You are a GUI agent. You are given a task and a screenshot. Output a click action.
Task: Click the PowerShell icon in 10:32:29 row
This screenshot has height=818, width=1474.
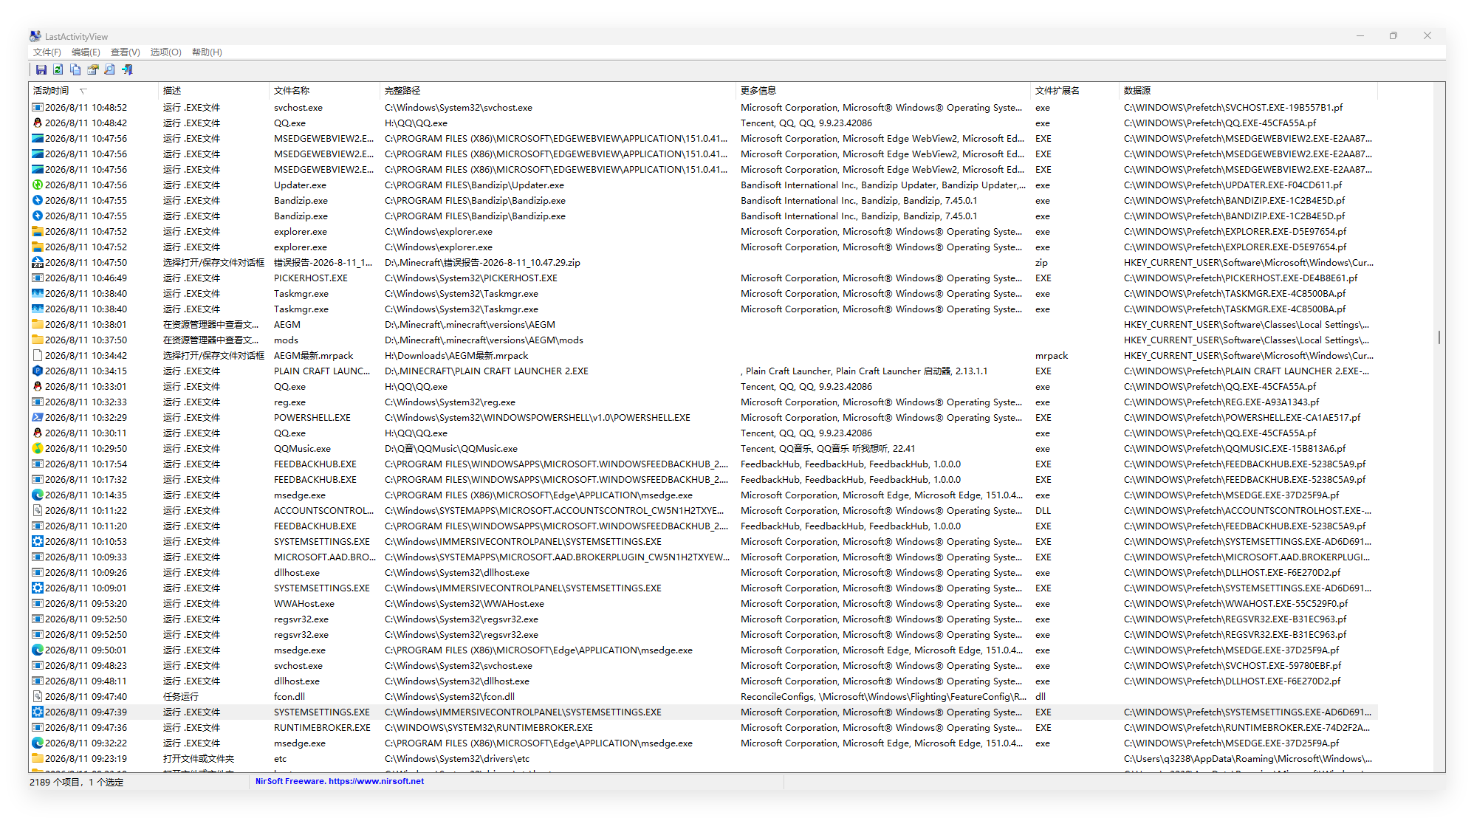(38, 418)
